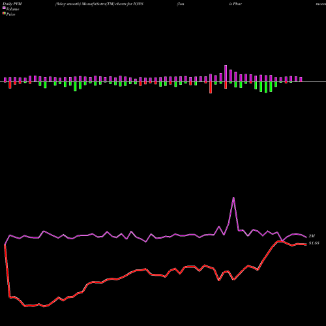The height and width of the screenshot is (326, 326).
Task: Click the 'Daily PVM' title text
Action: (x=12, y=4)
